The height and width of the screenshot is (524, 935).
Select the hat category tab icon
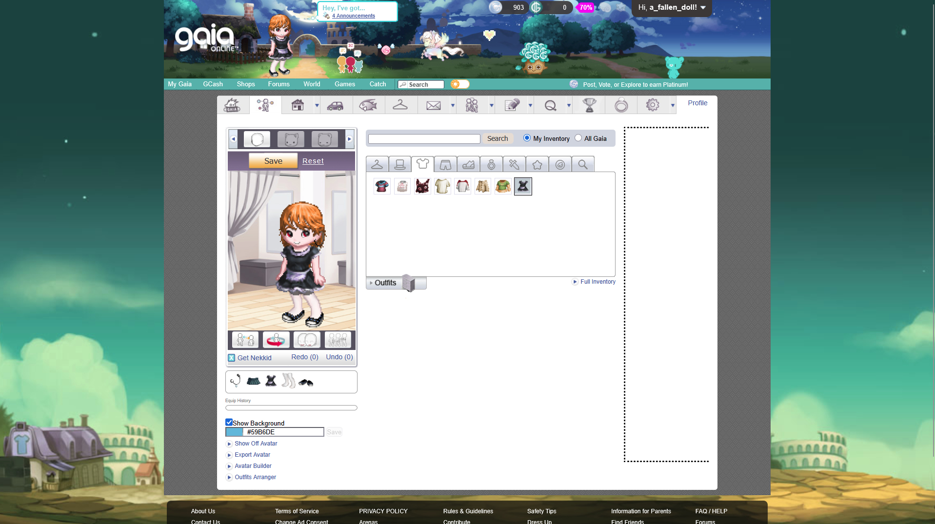point(399,164)
